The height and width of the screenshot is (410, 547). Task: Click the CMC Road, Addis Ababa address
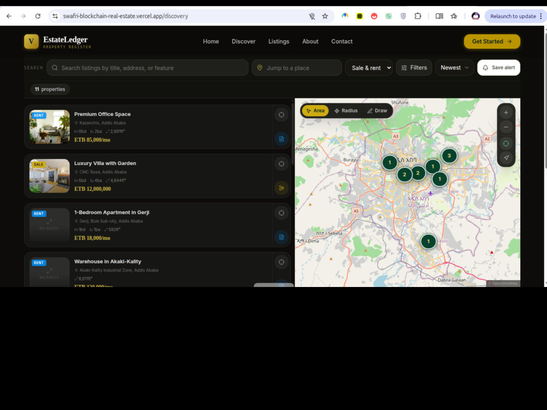[x=103, y=172]
